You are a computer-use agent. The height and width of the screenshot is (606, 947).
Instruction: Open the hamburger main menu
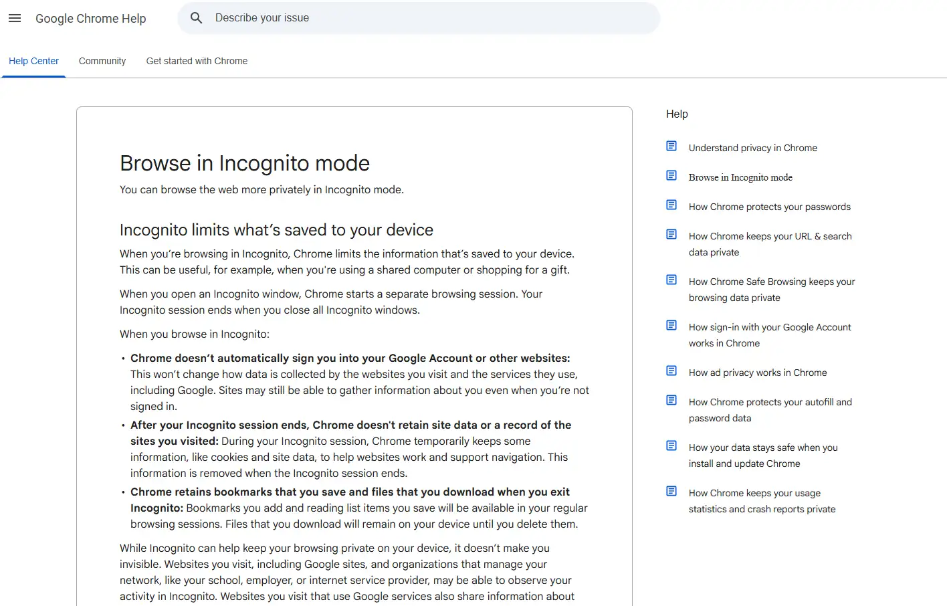[15, 18]
